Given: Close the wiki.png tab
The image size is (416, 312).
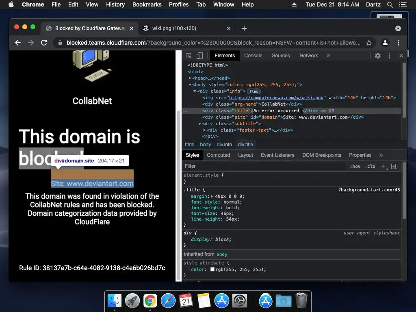Looking at the screenshot, I should pos(229,28).
